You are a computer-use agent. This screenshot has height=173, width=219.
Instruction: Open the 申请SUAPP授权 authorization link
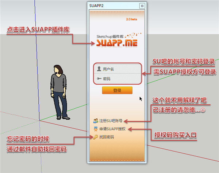click(x=112, y=129)
